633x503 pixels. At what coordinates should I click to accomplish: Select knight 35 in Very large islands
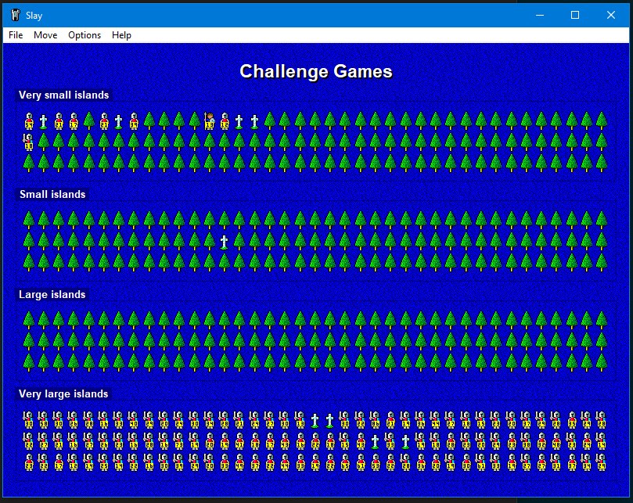[x=572, y=420]
